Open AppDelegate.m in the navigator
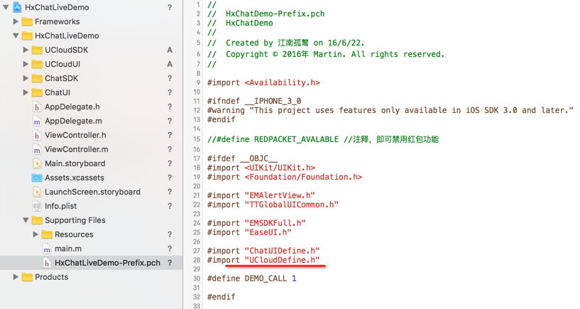Screen dimensions: 580x309 (x=74, y=121)
